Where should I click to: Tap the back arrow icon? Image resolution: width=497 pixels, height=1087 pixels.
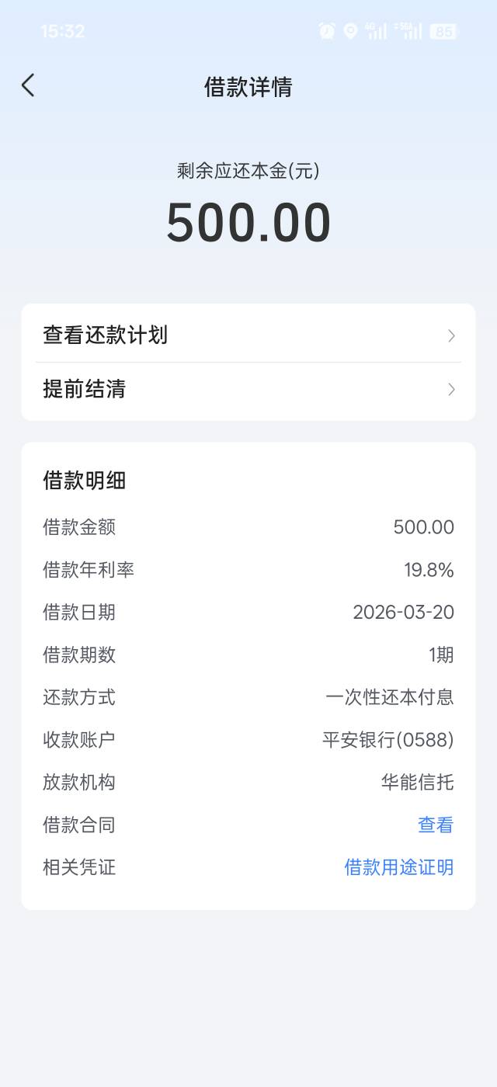(x=28, y=85)
